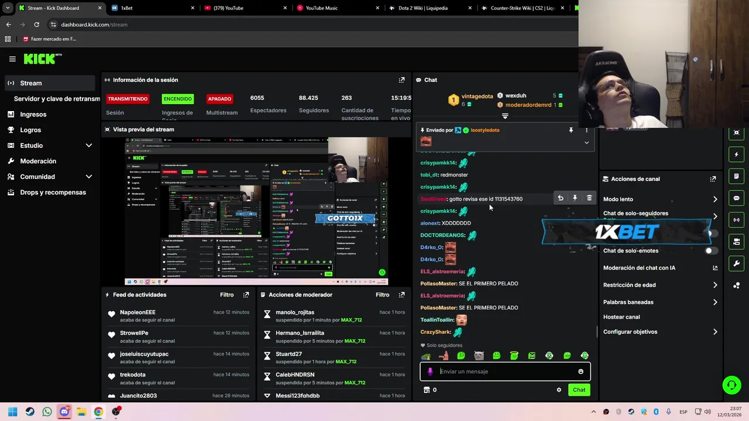The height and width of the screenshot is (421, 749).
Task: Pop out the Acciones de canal panel
Action: 713,179
